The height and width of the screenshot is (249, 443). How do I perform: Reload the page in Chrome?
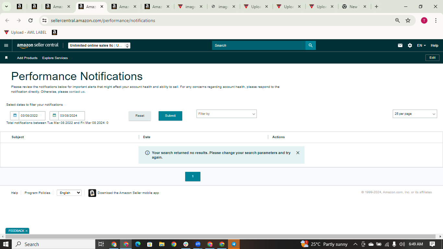coord(30,20)
